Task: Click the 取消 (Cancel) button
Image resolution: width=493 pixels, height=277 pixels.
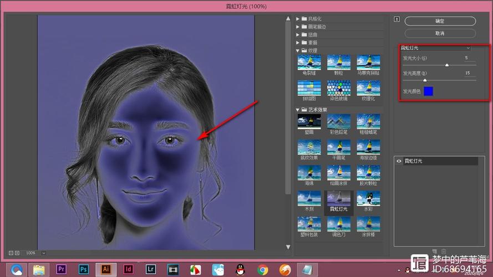Action: (x=440, y=33)
